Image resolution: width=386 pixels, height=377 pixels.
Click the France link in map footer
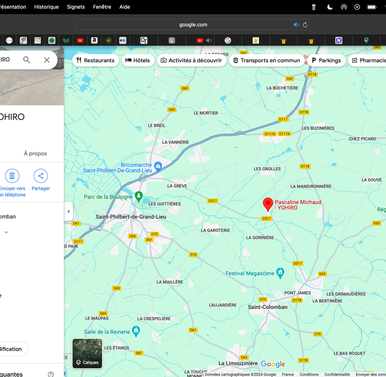288,374
